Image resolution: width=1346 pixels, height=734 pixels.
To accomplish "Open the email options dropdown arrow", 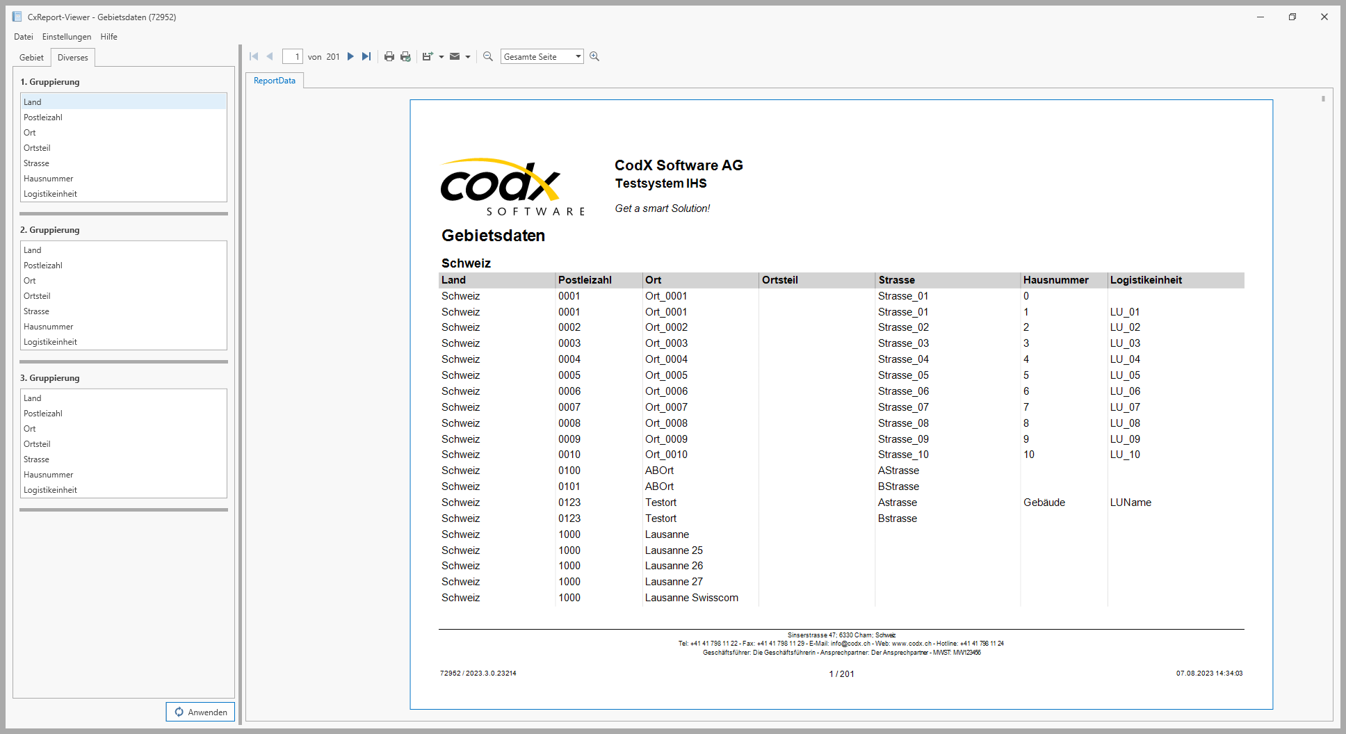I will tap(468, 57).
